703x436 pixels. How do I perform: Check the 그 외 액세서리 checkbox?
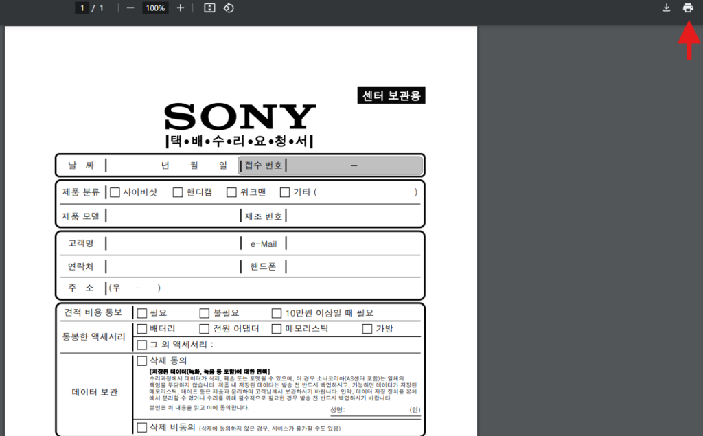(x=142, y=345)
